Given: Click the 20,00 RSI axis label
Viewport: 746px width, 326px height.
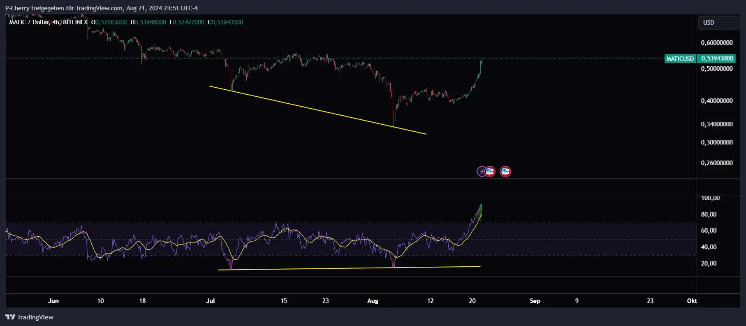Looking at the screenshot, I should click(709, 263).
